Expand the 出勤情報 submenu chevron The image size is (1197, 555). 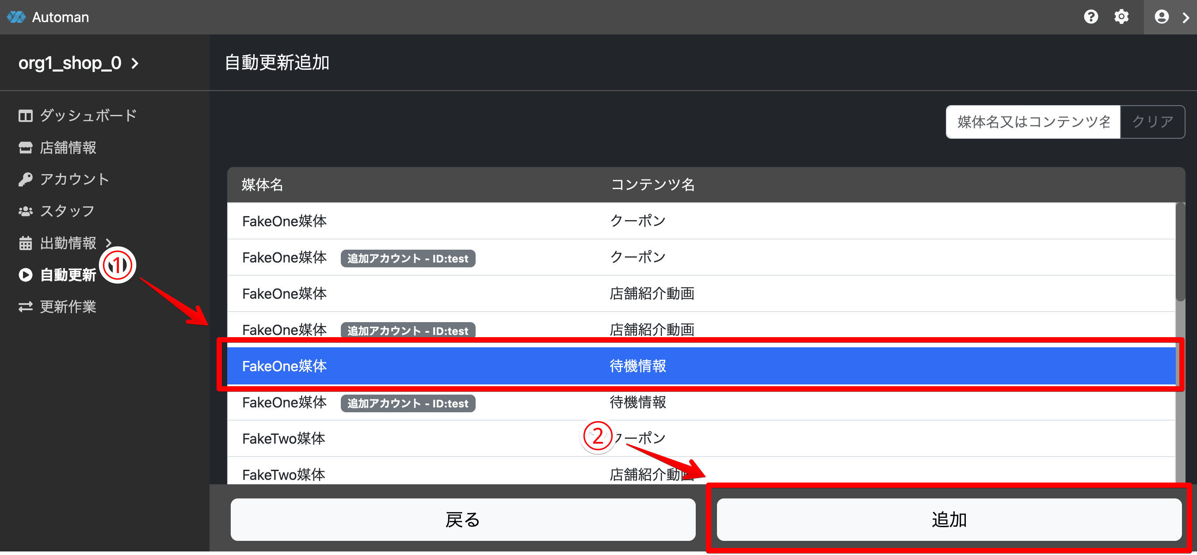pyautogui.click(x=109, y=243)
